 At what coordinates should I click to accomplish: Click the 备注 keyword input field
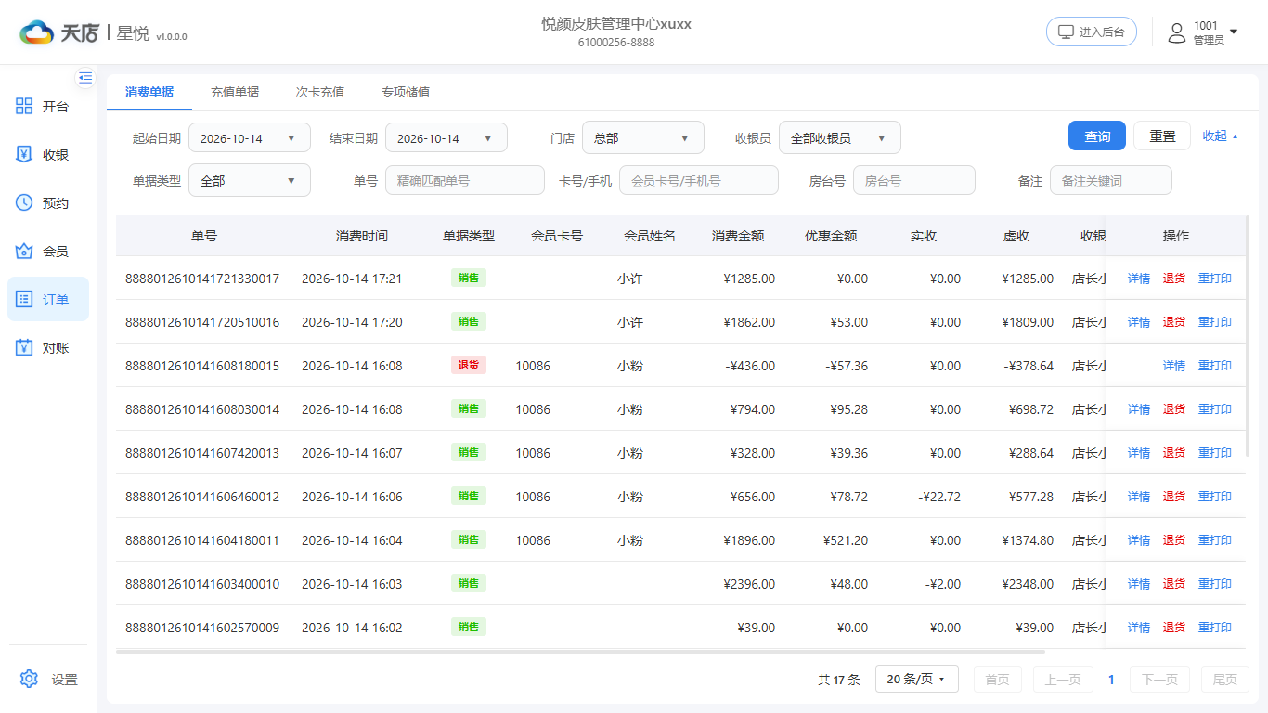click(1111, 181)
